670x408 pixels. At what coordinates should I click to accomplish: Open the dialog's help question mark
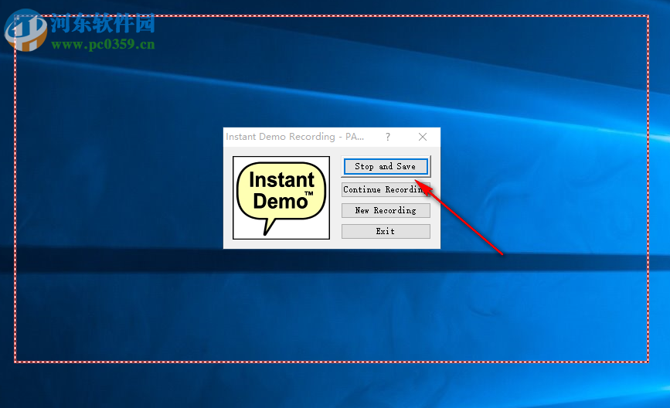click(388, 137)
